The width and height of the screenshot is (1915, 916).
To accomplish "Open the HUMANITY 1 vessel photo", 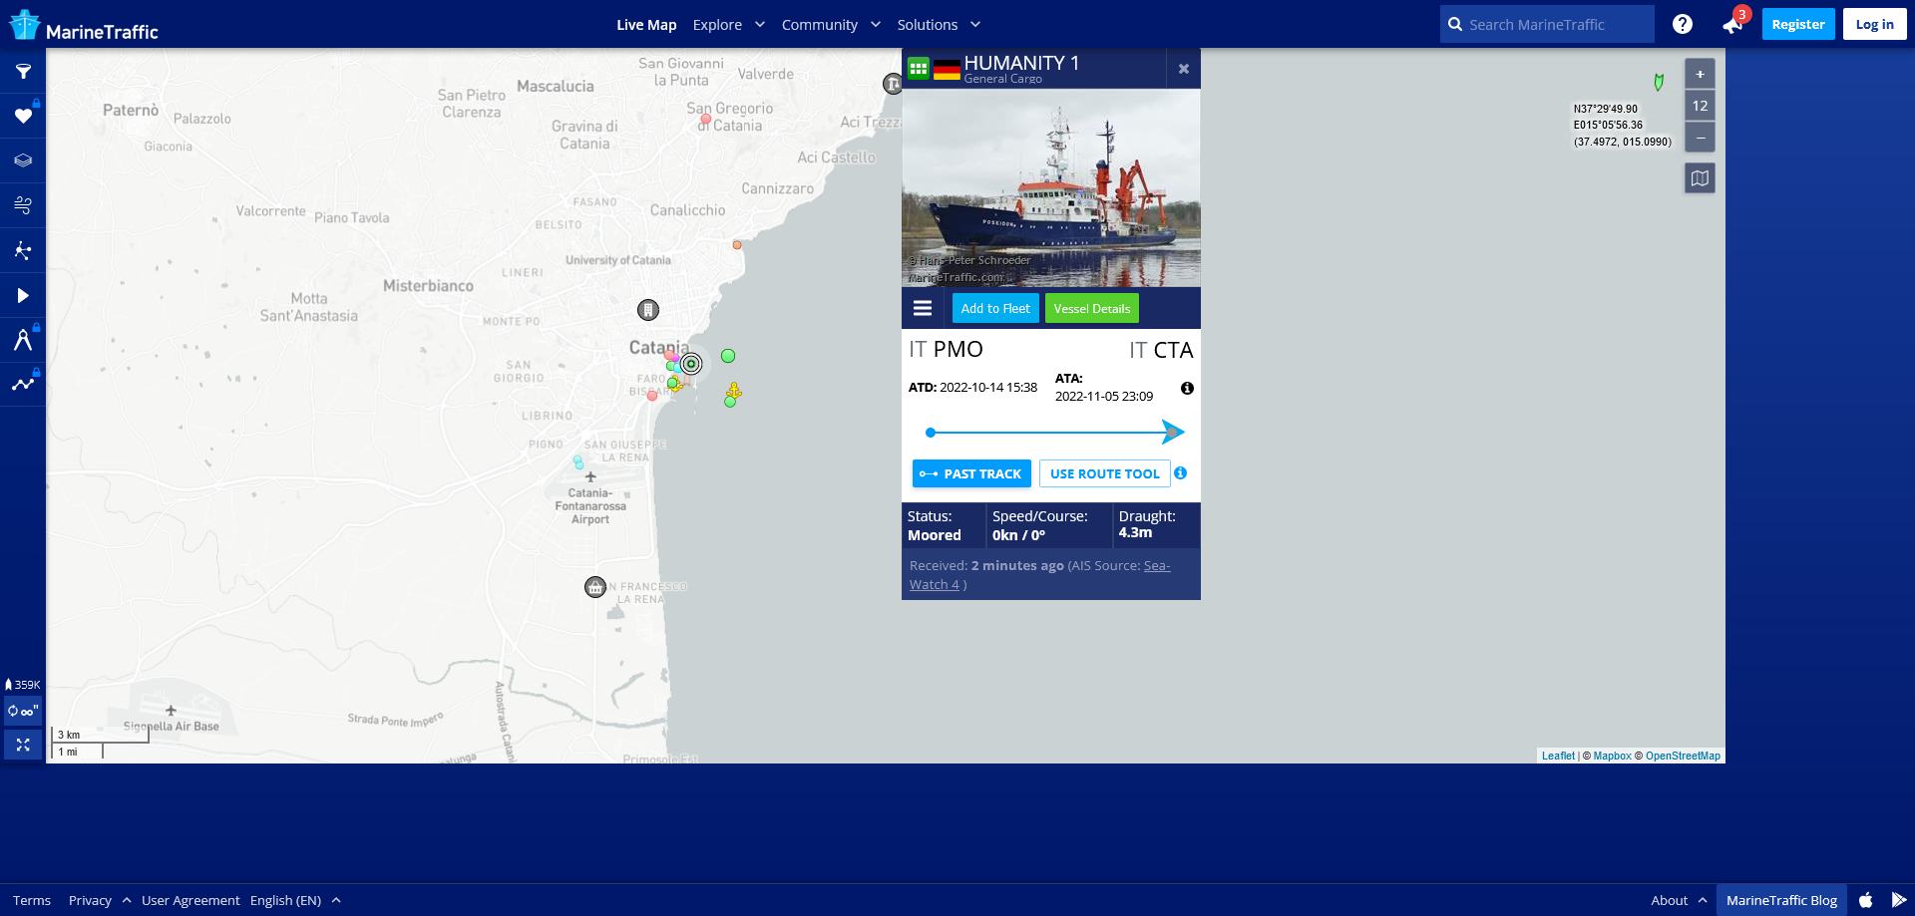I will tap(1051, 187).
